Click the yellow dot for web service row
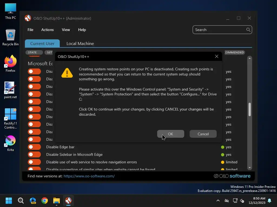Image resolution: width=277 pixels, height=207 pixels. pos(223,162)
